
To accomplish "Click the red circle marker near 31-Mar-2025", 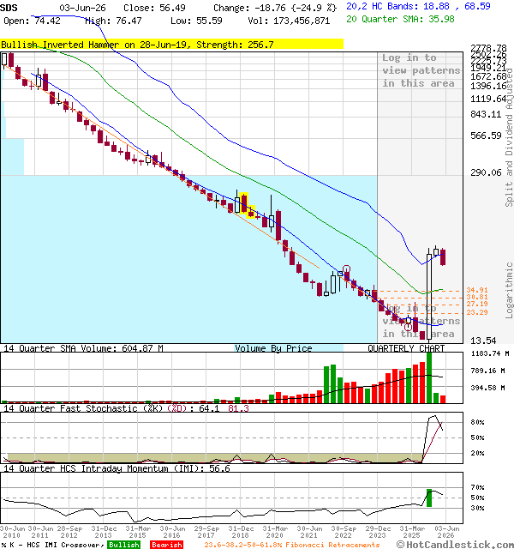I will click(x=408, y=327).
